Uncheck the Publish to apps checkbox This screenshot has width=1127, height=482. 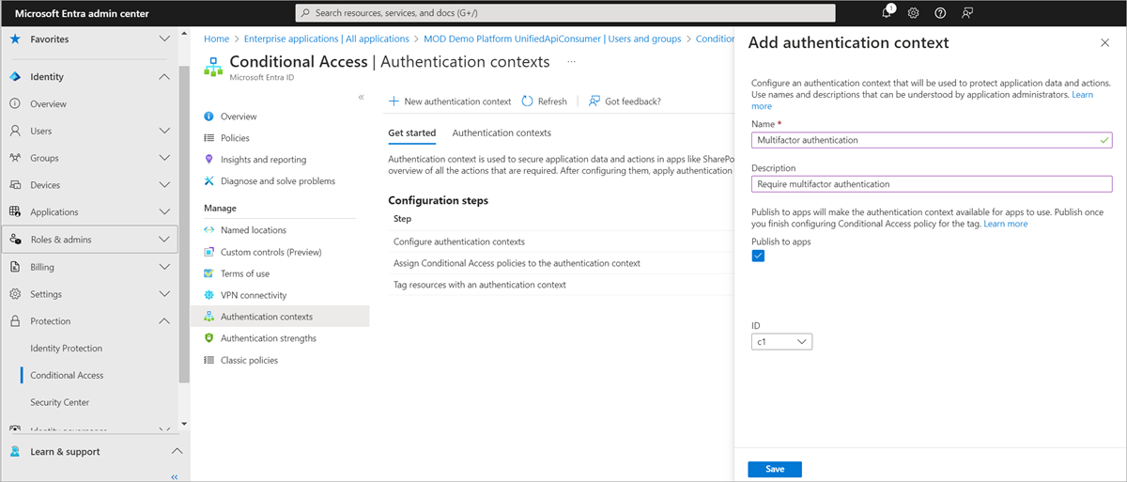click(x=759, y=257)
